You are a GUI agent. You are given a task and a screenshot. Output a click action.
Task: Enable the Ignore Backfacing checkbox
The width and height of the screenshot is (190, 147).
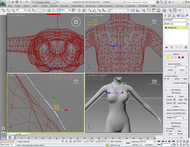pos(166,64)
